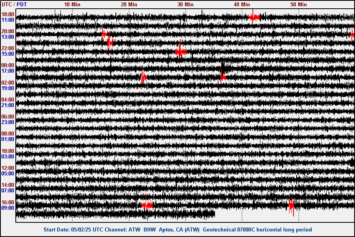Select the 05:00 PDT time label
The image size is (355, 237).
pyautogui.click(x=8, y=174)
